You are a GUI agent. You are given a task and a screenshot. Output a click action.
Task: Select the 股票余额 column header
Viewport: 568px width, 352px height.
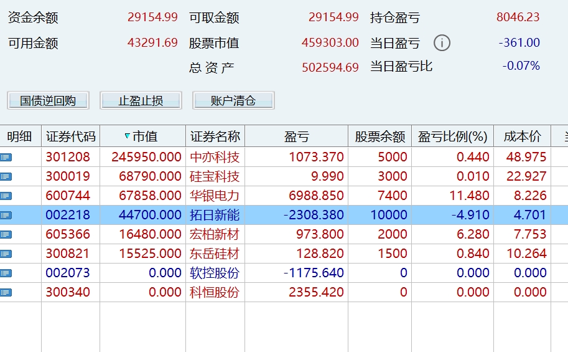click(379, 136)
